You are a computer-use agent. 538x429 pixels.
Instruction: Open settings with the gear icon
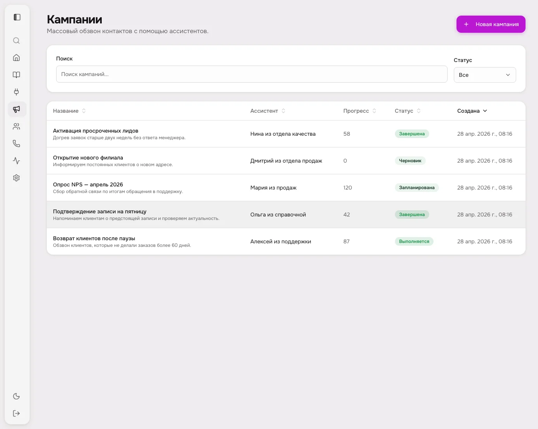[x=16, y=178]
